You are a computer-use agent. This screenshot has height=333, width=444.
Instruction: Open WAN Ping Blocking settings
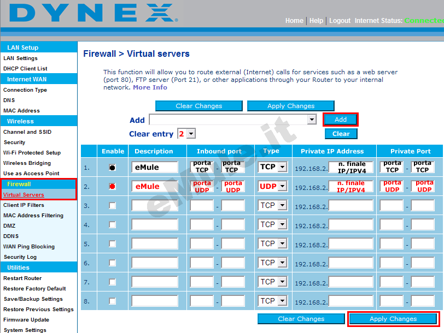pyautogui.click(x=29, y=247)
